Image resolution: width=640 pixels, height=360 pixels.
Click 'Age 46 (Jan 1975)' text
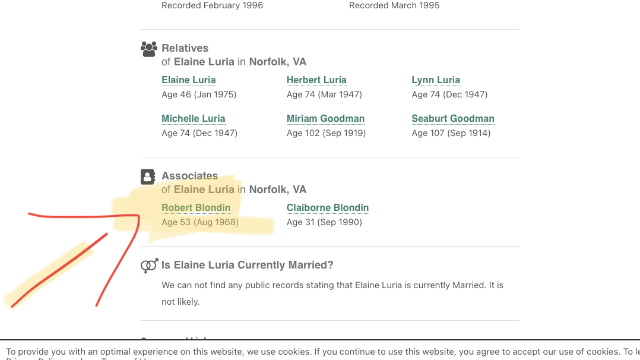click(x=199, y=94)
